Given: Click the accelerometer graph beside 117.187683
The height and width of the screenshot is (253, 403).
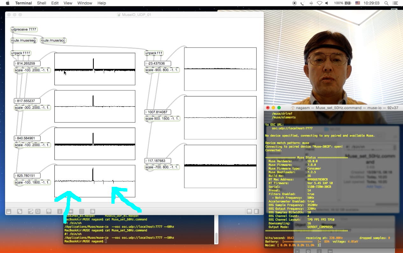Looking at the screenshot, I should point(220,166).
